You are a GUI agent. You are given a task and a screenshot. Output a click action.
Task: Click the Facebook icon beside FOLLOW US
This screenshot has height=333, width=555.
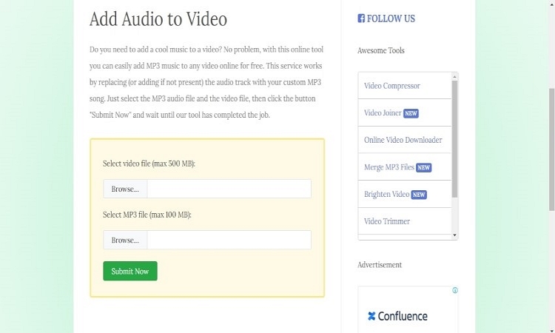pyautogui.click(x=361, y=18)
